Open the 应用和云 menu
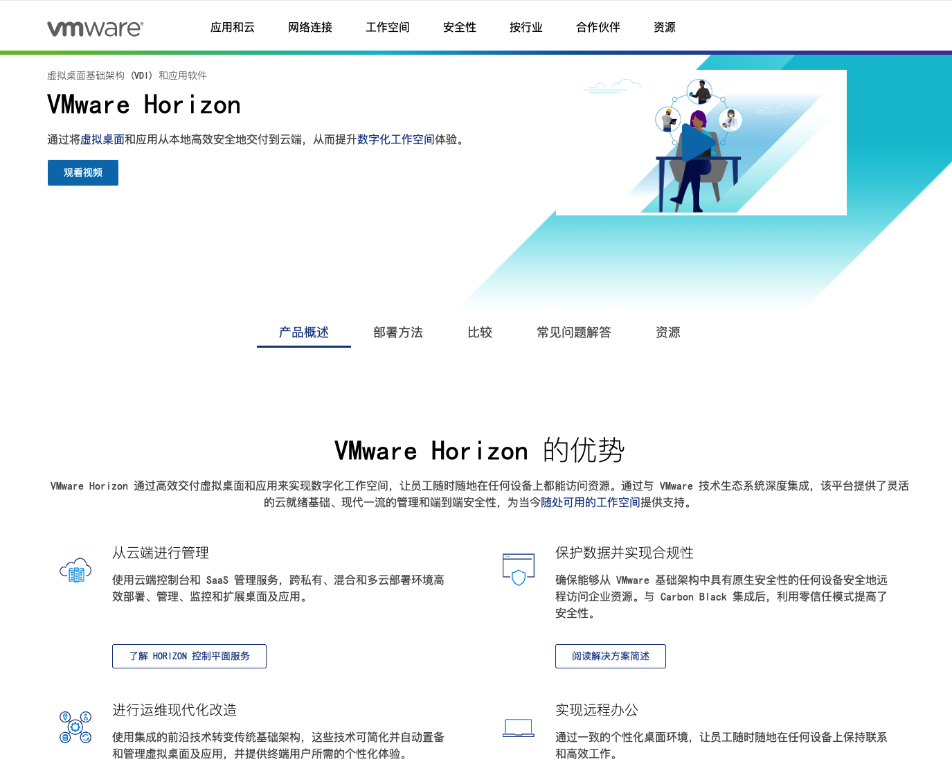This screenshot has width=952, height=773. pyautogui.click(x=233, y=27)
